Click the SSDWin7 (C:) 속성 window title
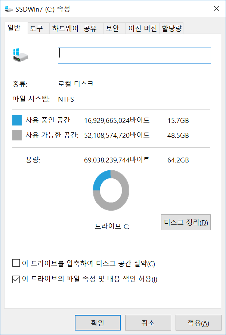226x335 pixels. pyautogui.click(x=43, y=9)
